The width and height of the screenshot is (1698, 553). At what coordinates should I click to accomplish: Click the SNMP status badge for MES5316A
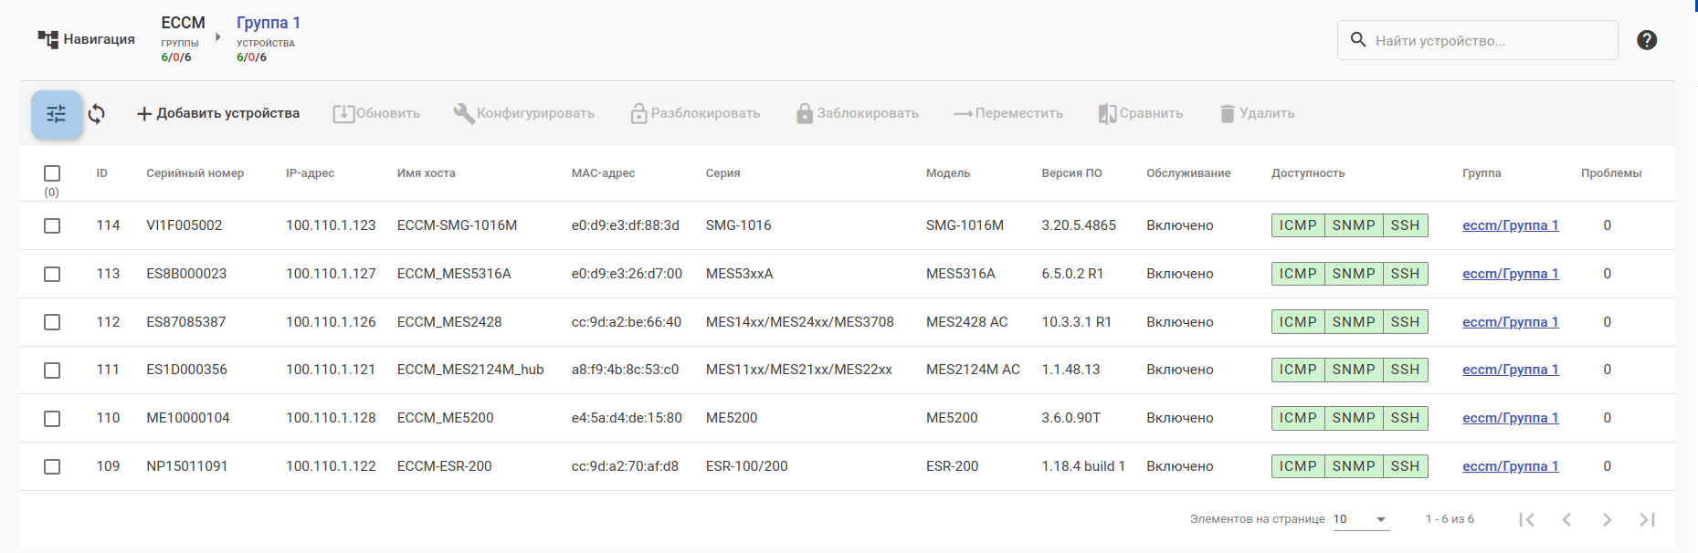1353,274
